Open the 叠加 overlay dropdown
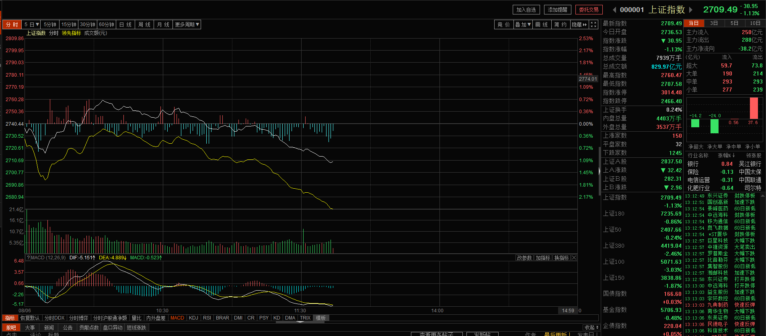The image size is (766, 336). [523, 24]
